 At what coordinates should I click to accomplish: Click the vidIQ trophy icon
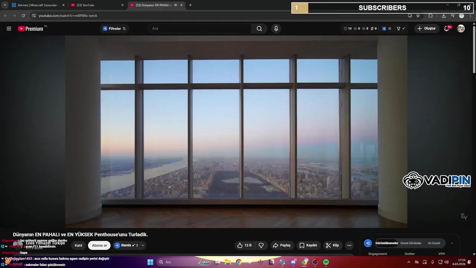399,29
